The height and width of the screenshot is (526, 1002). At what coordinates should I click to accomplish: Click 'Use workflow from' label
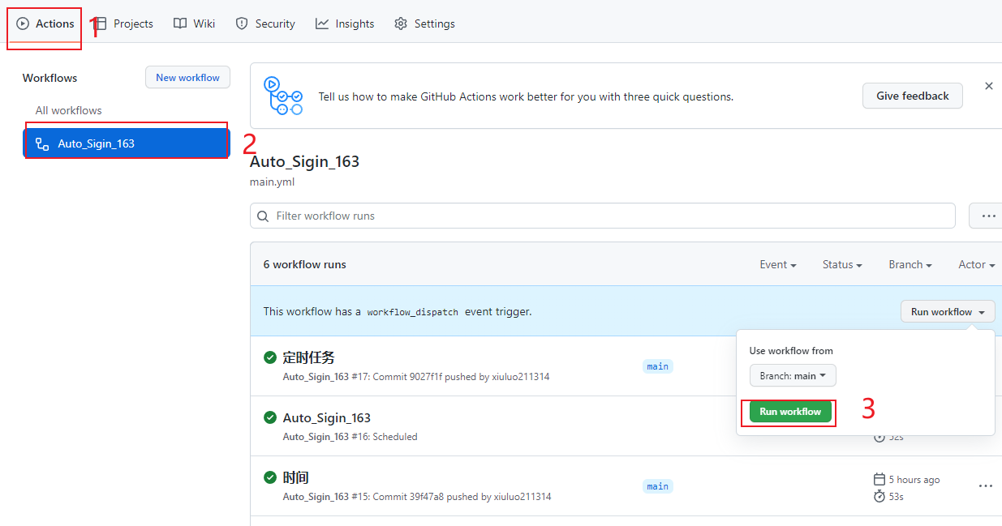pyautogui.click(x=791, y=351)
